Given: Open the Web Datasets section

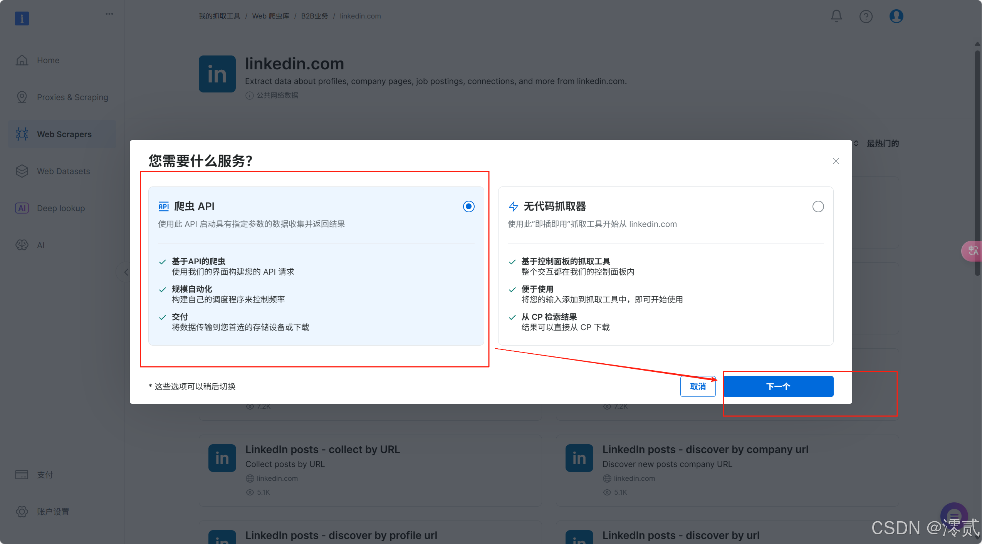Looking at the screenshot, I should tap(64, 171).
